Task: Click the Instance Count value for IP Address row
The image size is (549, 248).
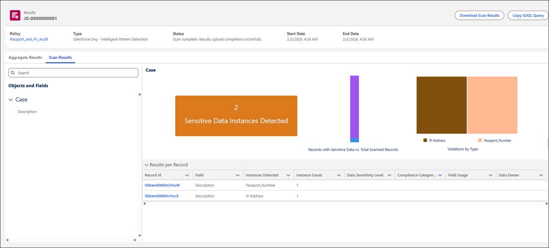Action: point(297,196)
